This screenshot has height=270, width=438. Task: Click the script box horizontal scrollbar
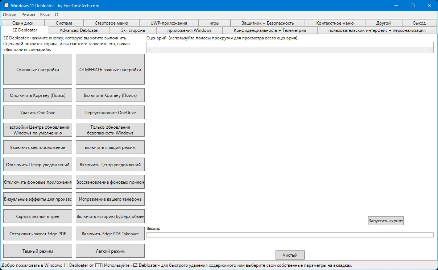click(x=290, y=50)
